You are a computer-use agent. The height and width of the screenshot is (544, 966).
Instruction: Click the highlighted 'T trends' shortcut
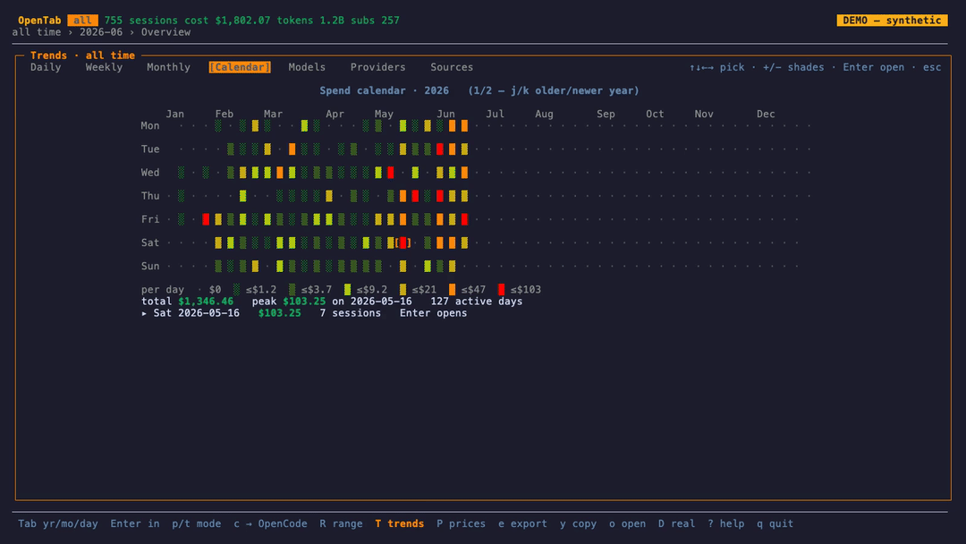pyautogui.click(x=400, y=523)
